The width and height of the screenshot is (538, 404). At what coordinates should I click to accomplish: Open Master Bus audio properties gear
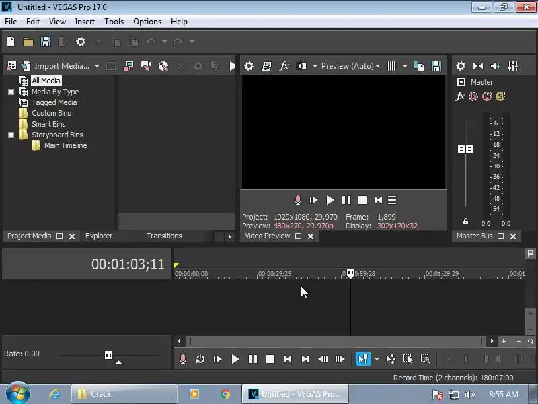pos(461,66)
